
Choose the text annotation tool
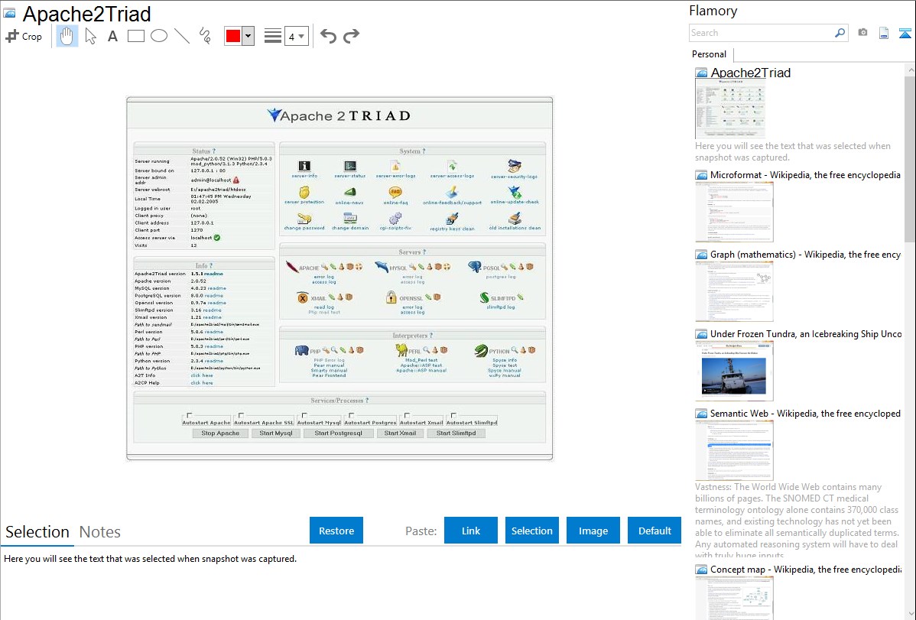coord(112,36)
